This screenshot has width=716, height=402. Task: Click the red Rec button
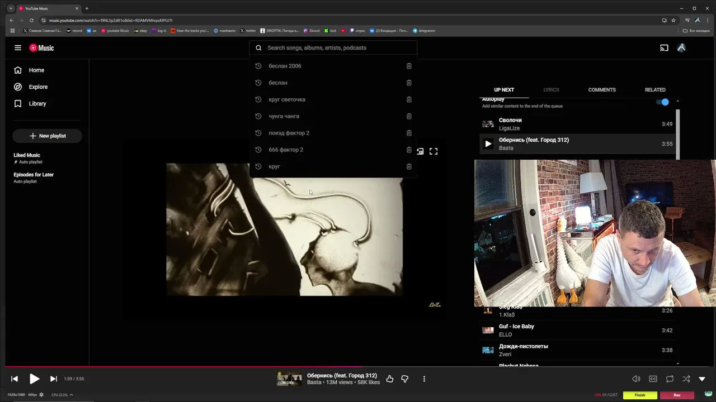[x=677, y=395]
